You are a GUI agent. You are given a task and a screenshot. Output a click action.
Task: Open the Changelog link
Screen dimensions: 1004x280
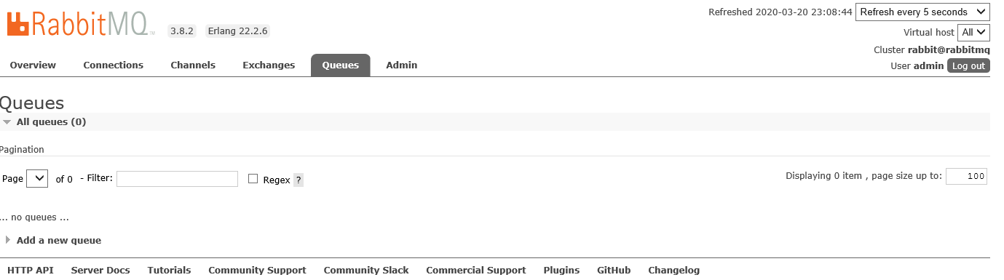coord(673,270)
